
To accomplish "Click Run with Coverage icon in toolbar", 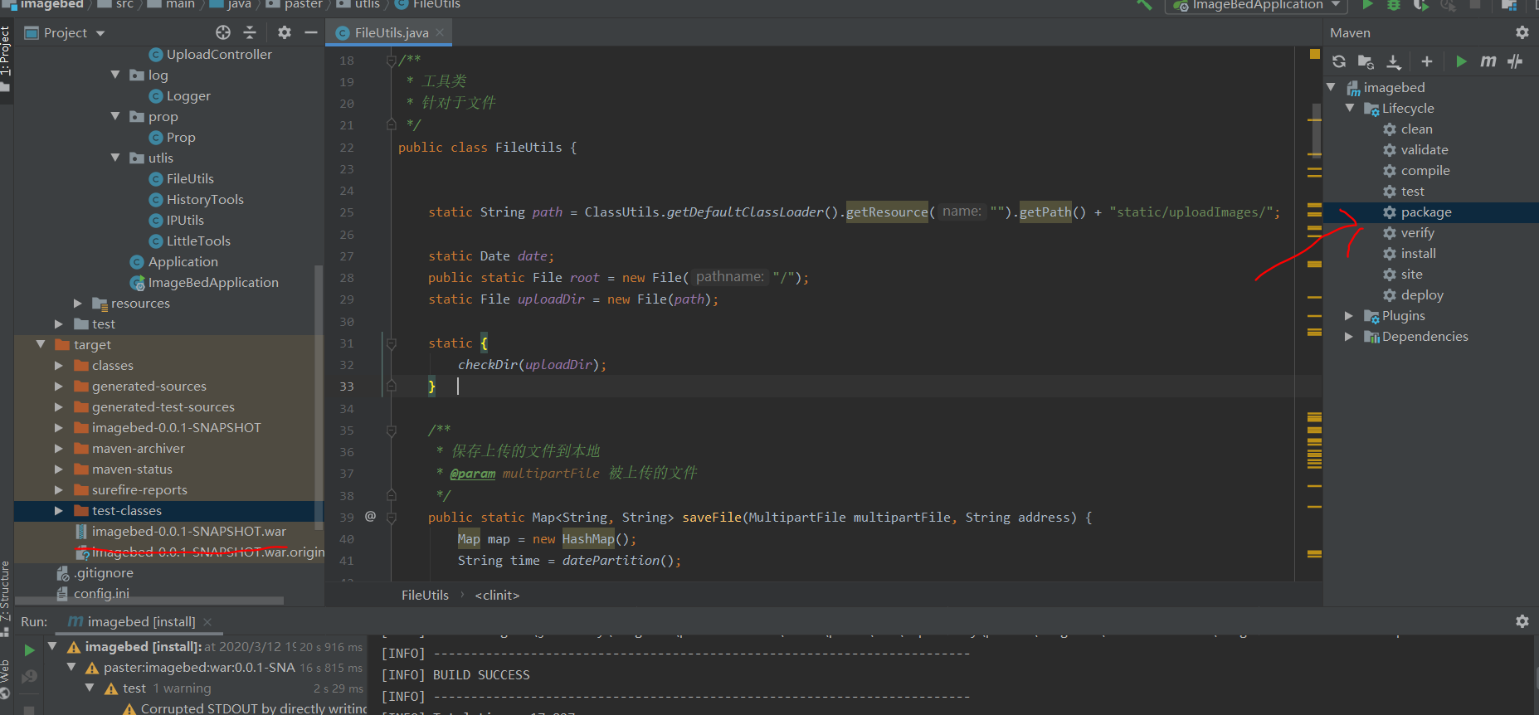I will click(x=1421, y=5).
